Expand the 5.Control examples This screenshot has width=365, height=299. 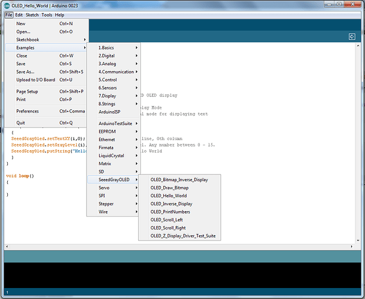click(x=113, y=80)
